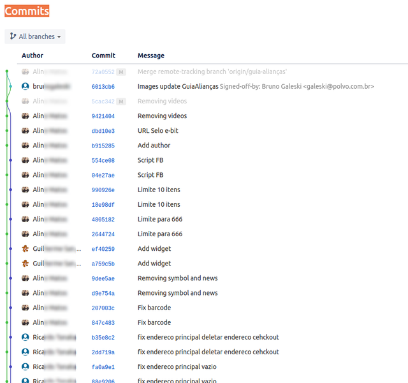Viewport: 408px width, 383px height.
Task: Select 'Script FB' message on 554ce08 row
Action: tap(150, 160)
